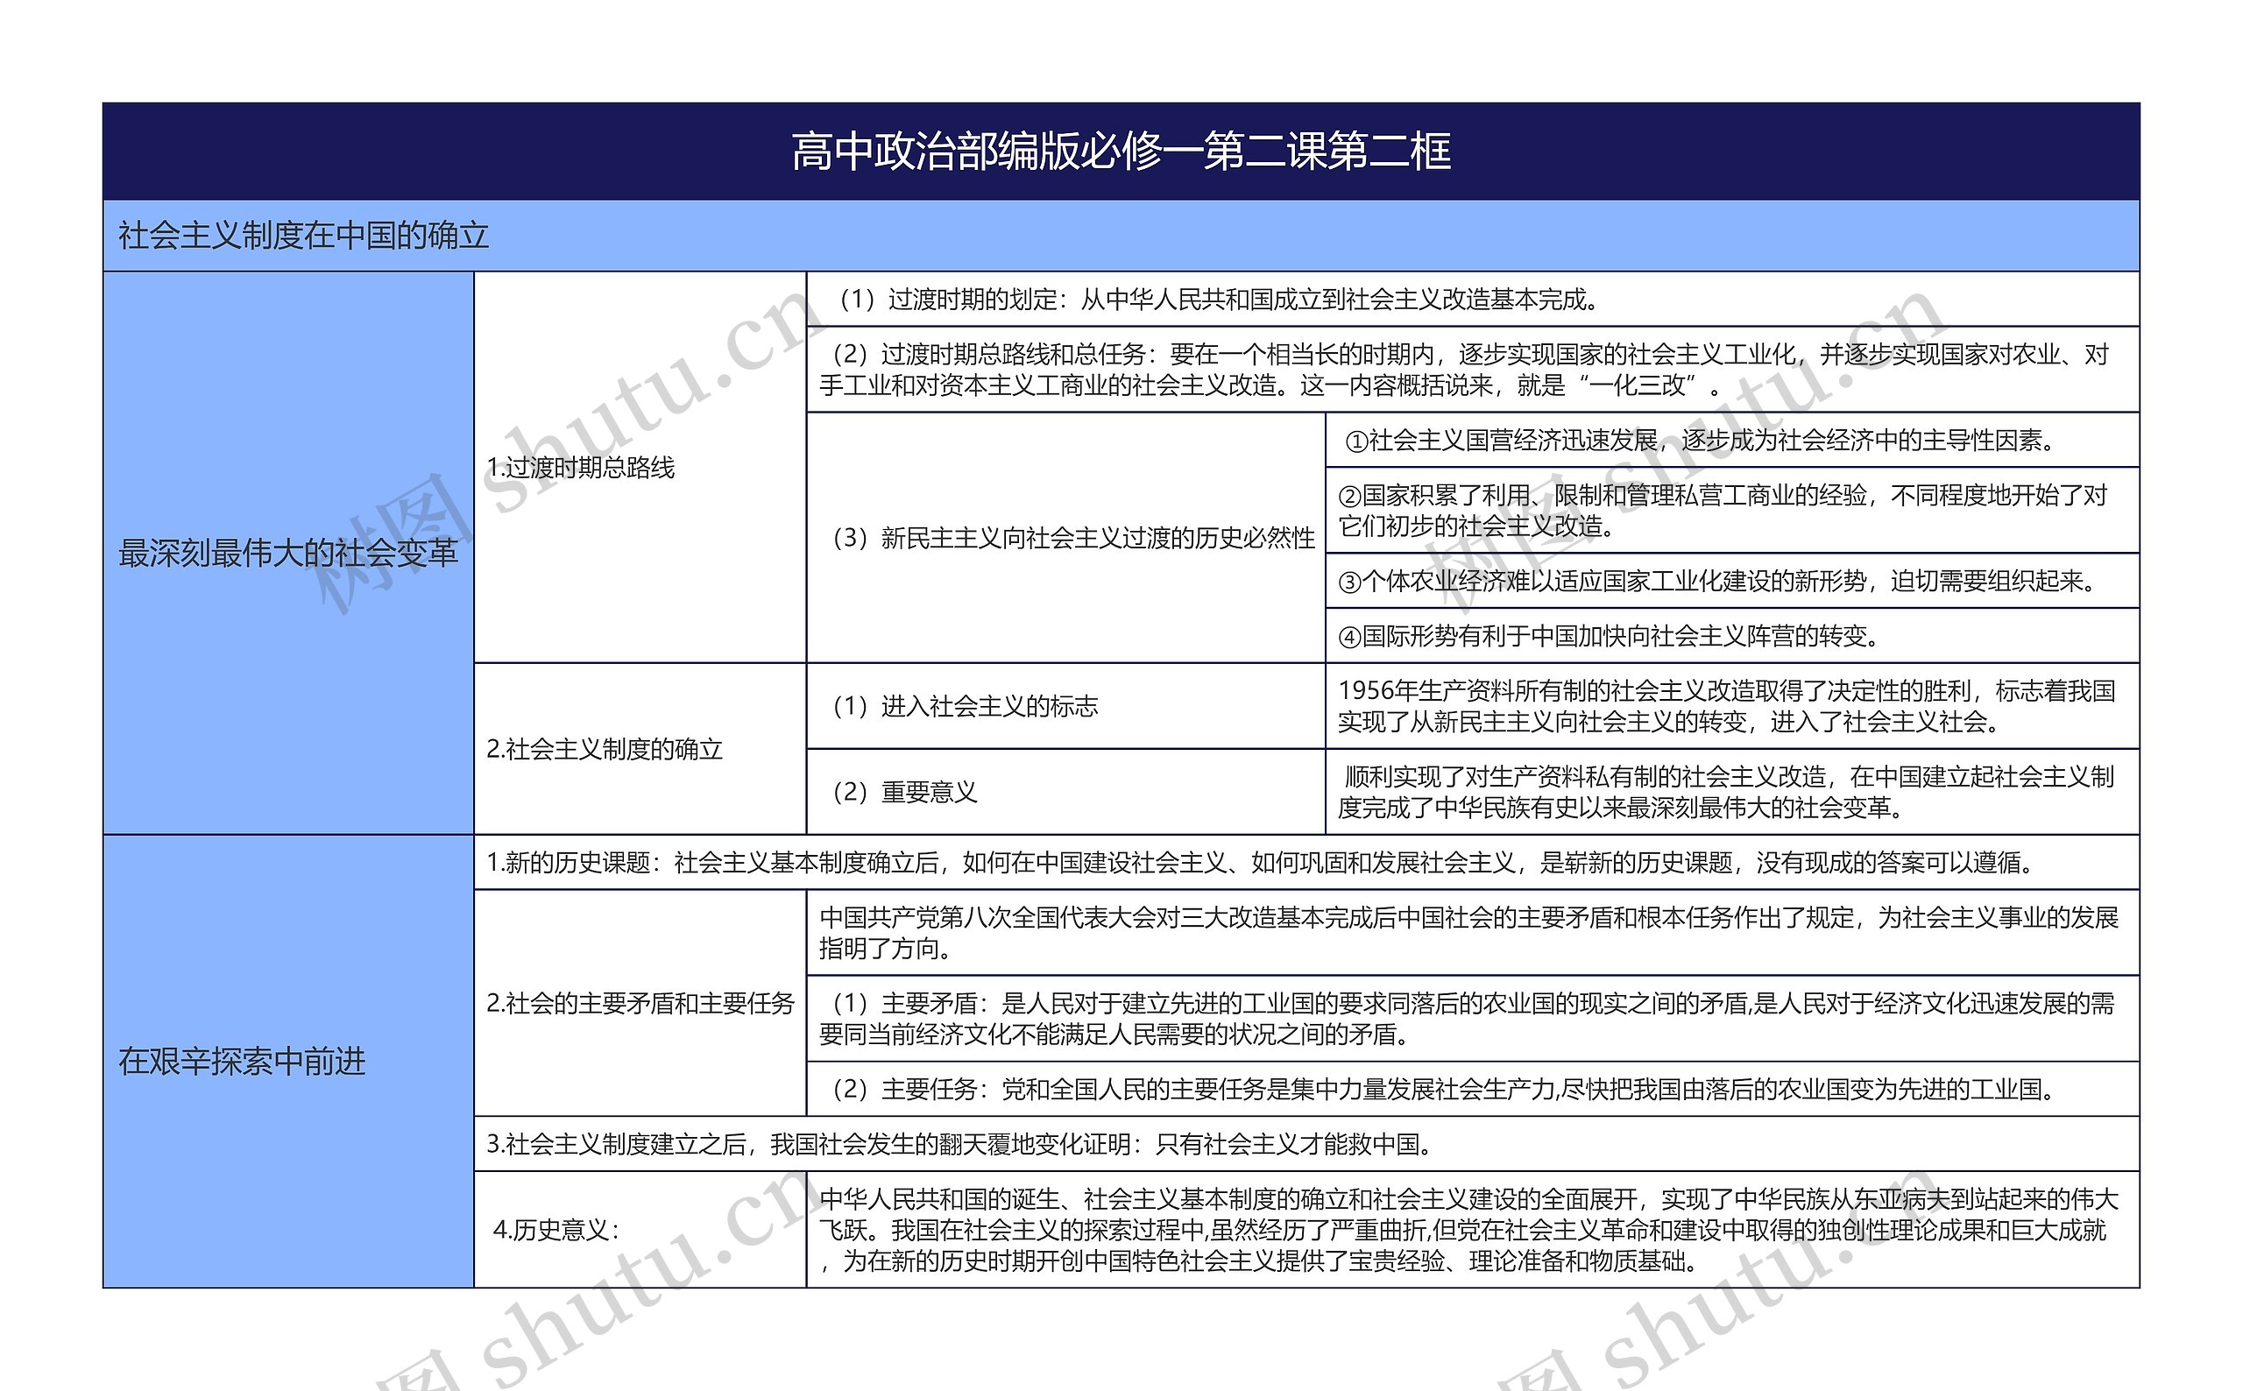Screen dimensions: 2243x1391
Task: Select the cell 2.社会的主要矛盾和主要任务
Action: coord(640,1003)
